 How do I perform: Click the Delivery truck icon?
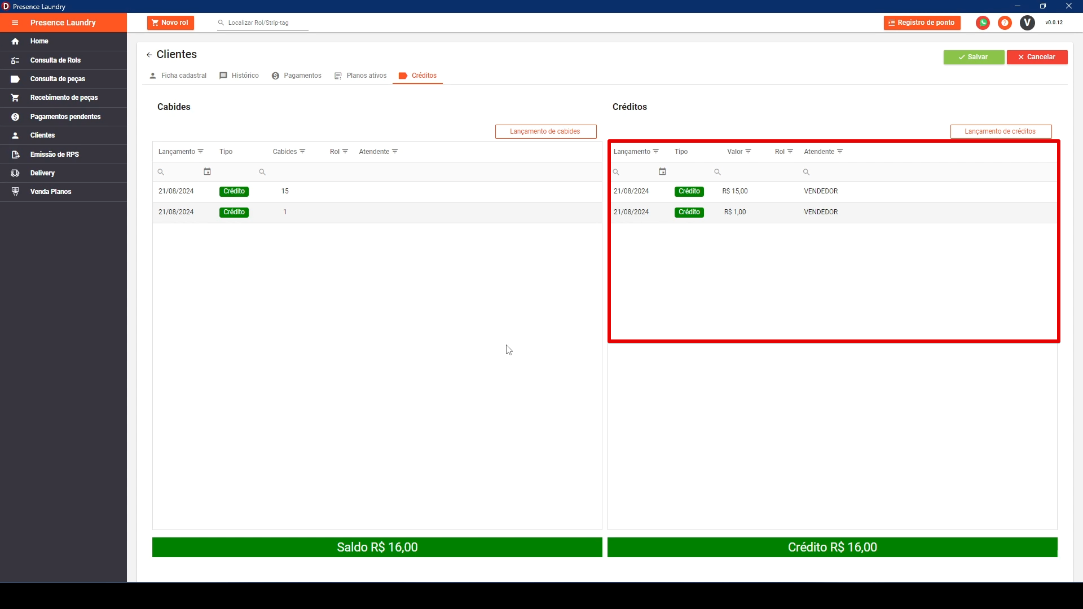point(15,173)
